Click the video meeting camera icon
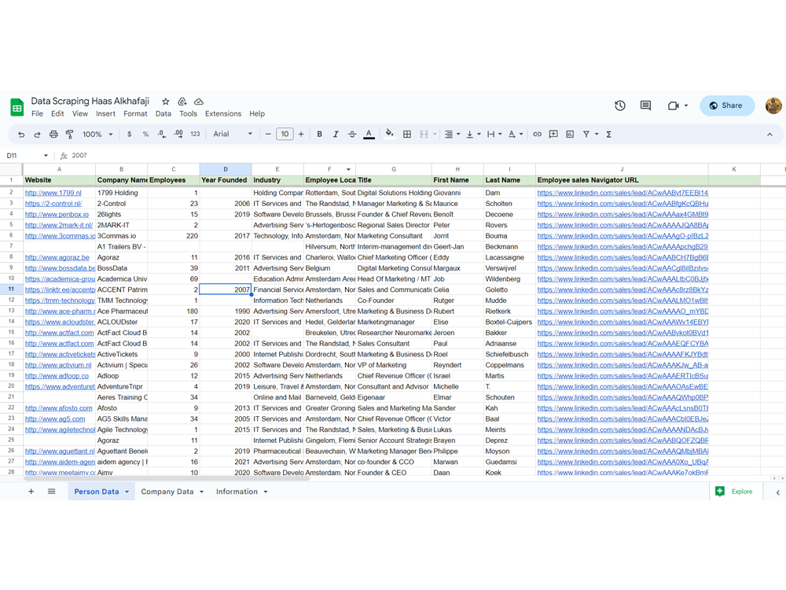Screen dimensions: 786x590 pyautogui.click(x=674, y=105)
